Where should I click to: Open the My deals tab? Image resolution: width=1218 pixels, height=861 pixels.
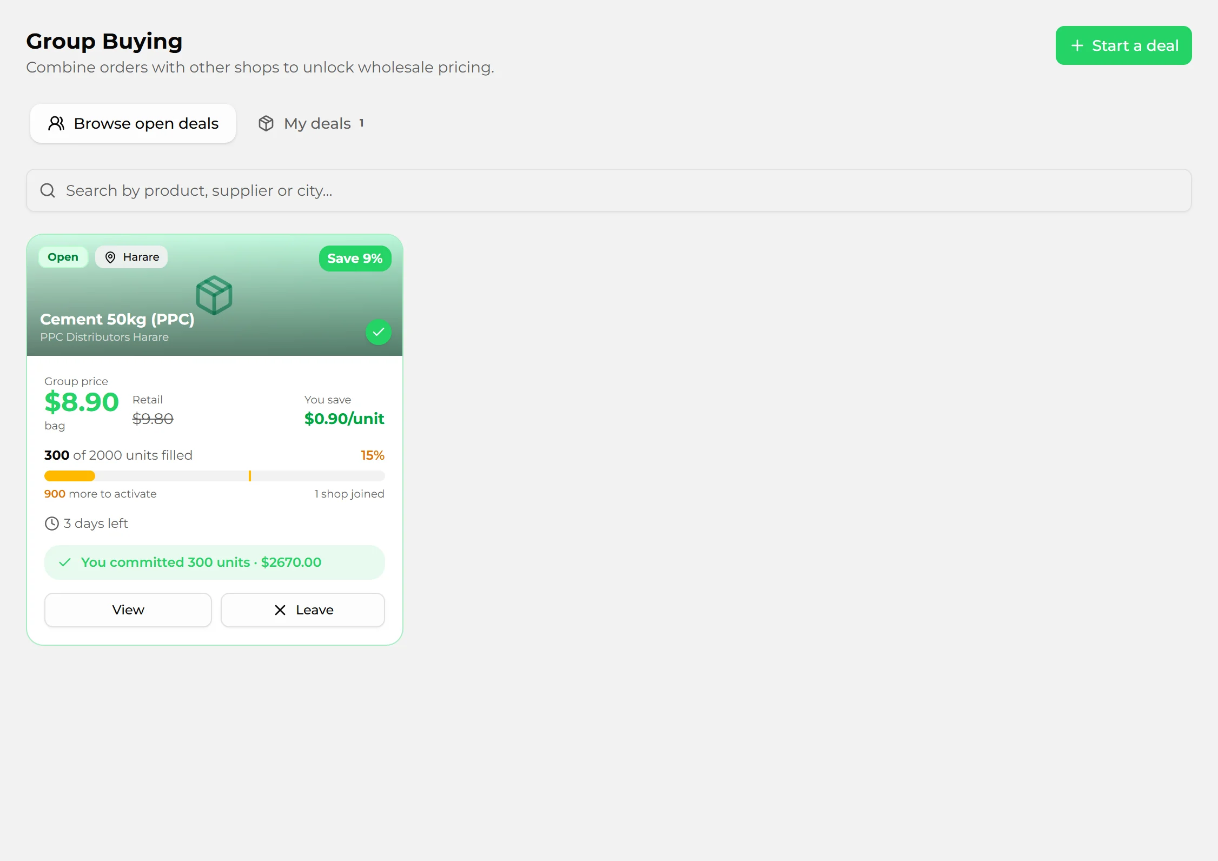311,123
